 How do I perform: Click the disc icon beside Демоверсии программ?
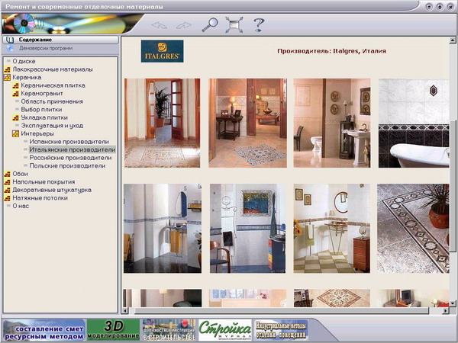coord(10,48)
